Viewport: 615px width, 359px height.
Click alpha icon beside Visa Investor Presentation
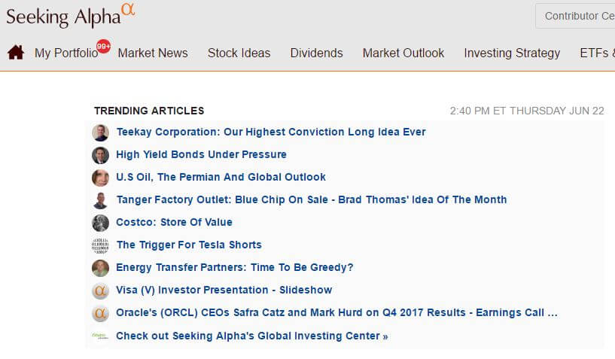pos(100,291)
